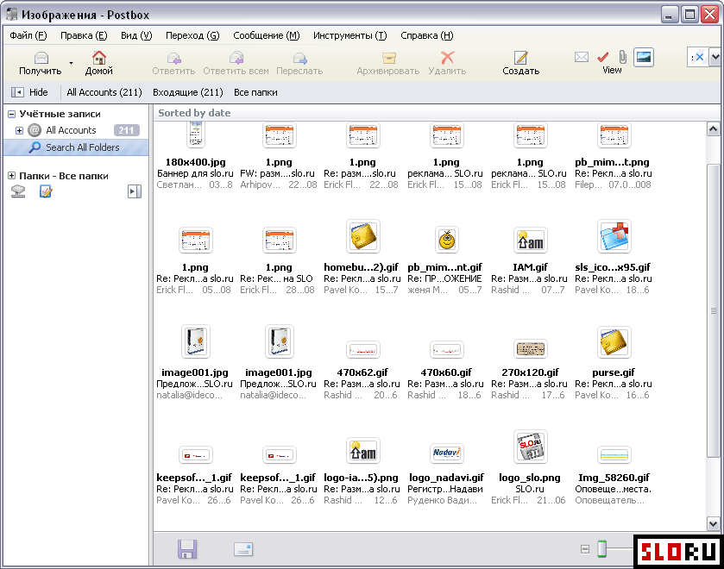Click the thumbnail size slider handle

[x=602, y=548]
